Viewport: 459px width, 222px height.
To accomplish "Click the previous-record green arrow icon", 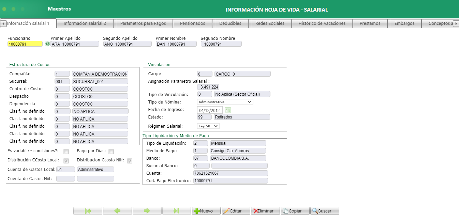I will [117, 210].
